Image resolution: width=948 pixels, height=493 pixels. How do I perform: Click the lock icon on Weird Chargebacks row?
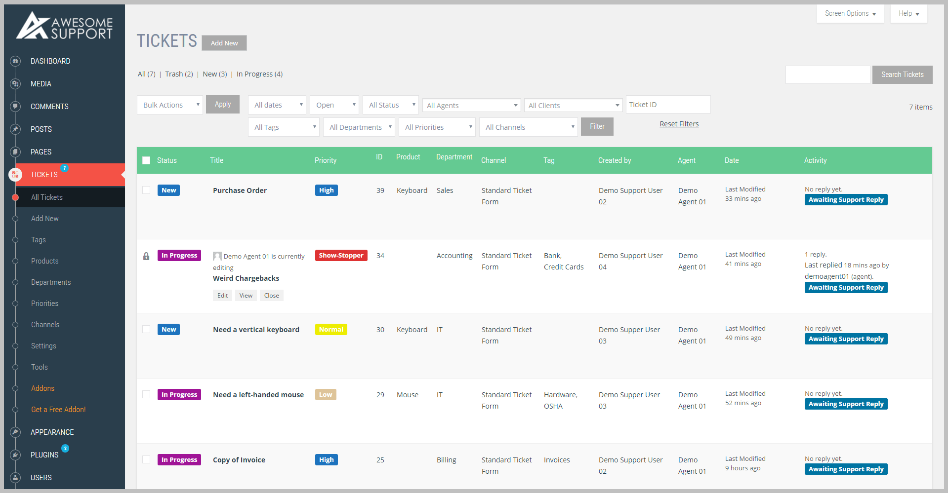point(146,256)
